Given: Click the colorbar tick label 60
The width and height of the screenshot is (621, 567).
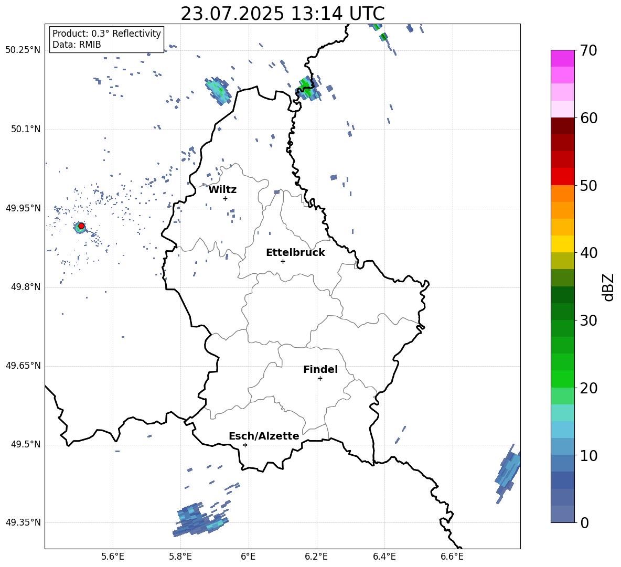Looking at the screenshot, I should tap(588, 118).
